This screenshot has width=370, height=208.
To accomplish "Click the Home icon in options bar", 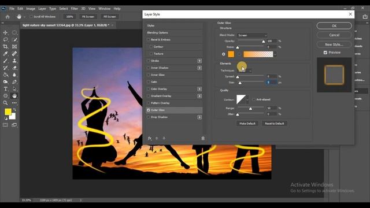I will coord(8,17).
